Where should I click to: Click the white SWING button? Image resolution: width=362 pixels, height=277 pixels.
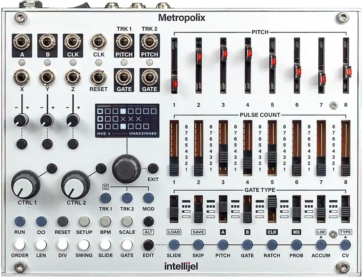point(84,245)
